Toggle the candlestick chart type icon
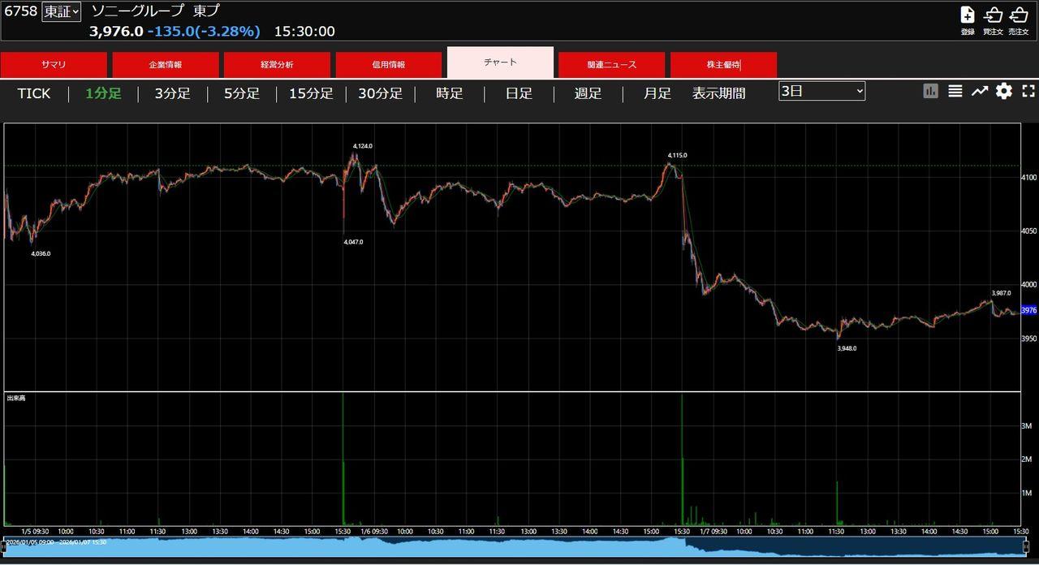This screenshot has width=1039, height=565. point(931,92)
